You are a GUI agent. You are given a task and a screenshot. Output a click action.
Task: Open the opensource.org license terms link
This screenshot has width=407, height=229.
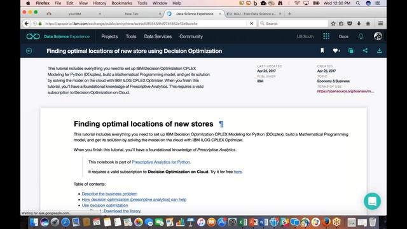click(345, 91)
